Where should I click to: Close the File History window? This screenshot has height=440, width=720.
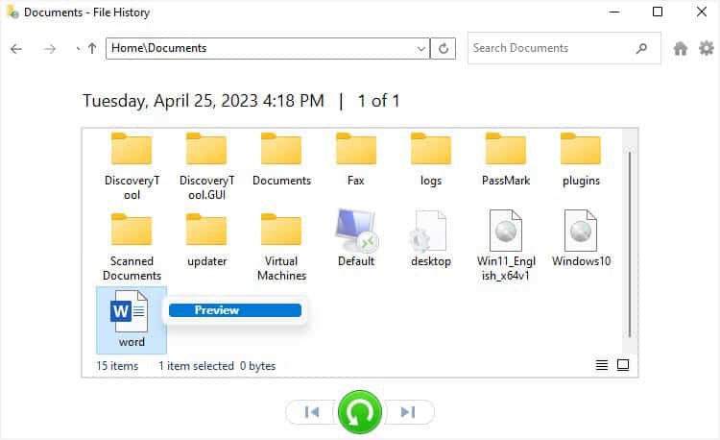coord(701,12)
